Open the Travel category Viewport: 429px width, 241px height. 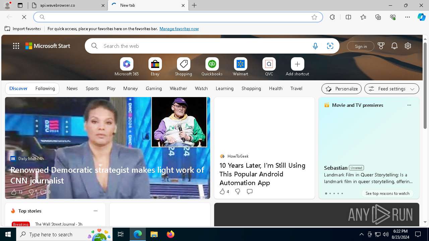[296, 88]
